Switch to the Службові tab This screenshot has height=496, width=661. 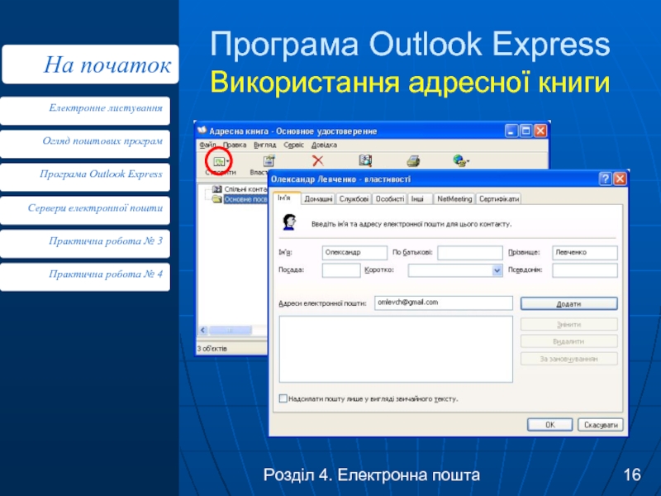pos(354,198)
